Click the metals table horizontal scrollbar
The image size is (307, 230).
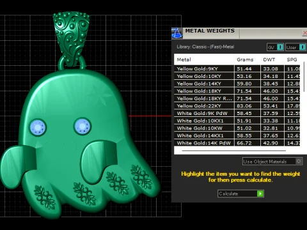click(234, 151)
